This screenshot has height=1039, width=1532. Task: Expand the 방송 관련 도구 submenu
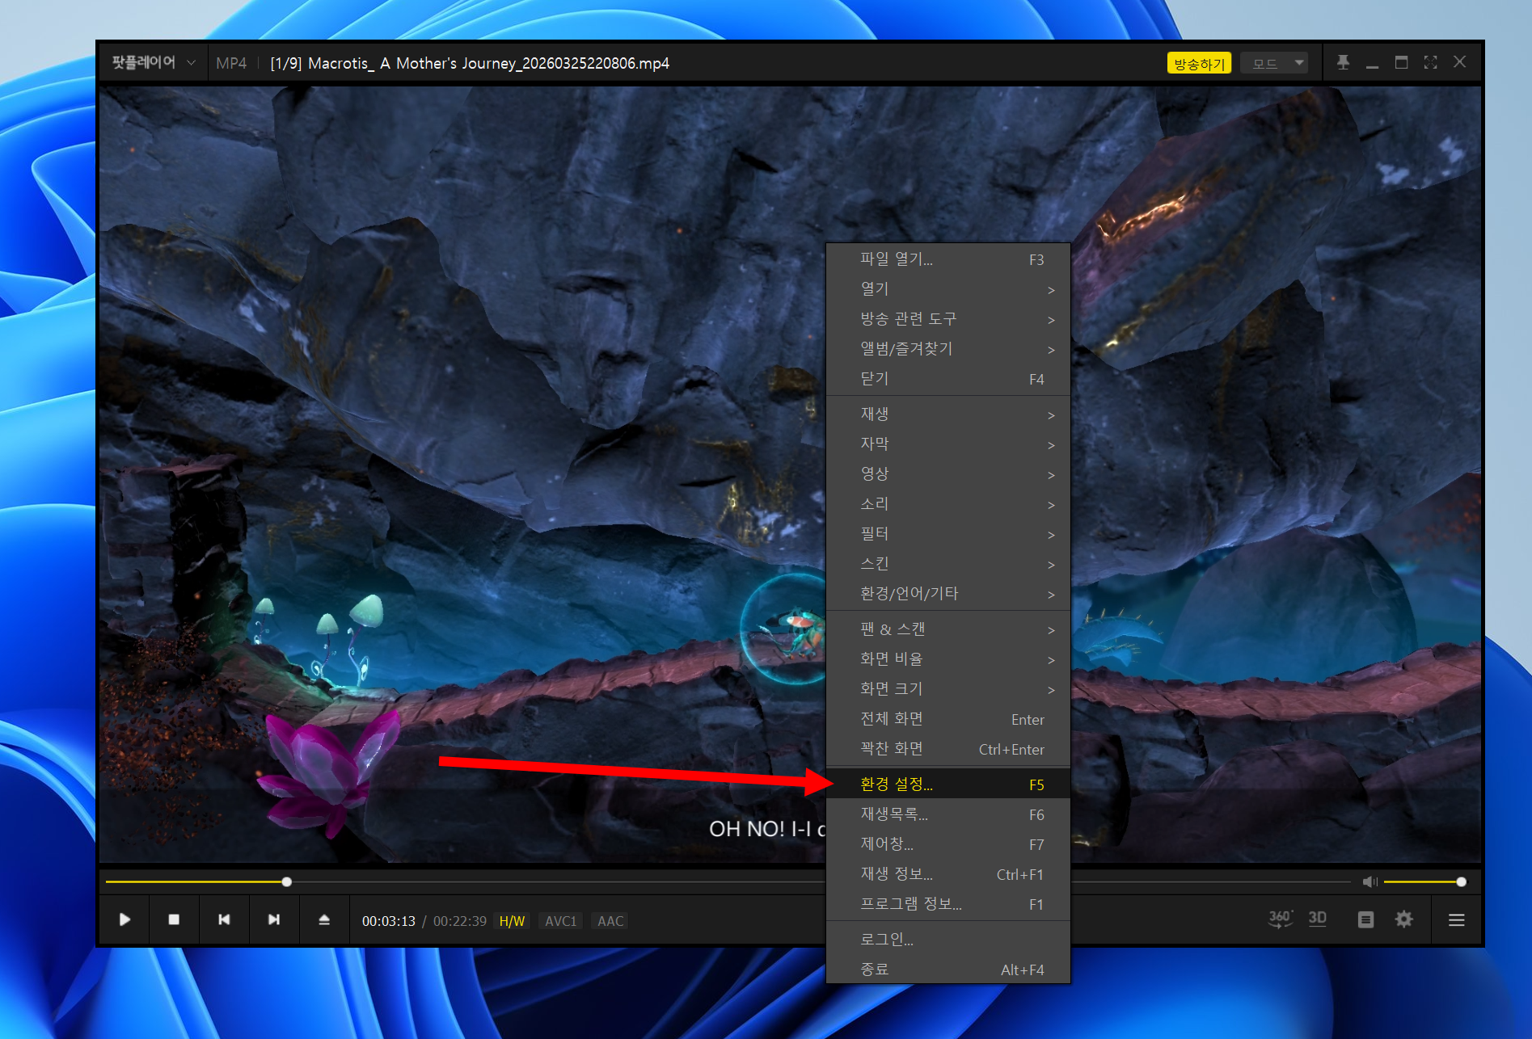tap(948, 319)
